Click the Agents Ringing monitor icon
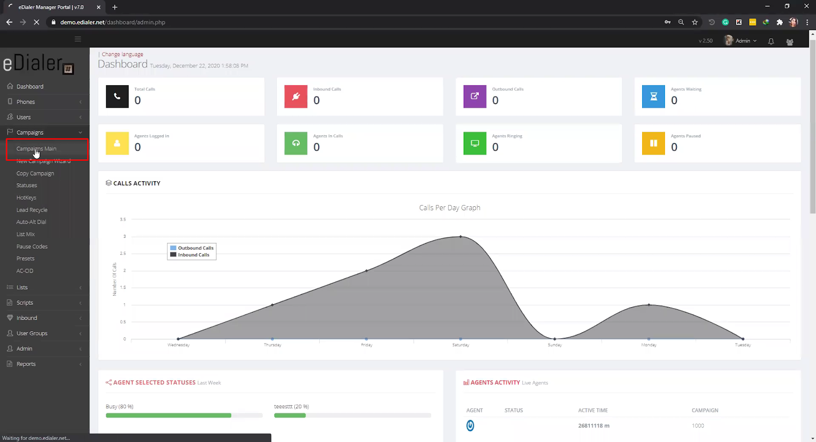The width and height of the screenshot is (816, 442). pos(475,143)
